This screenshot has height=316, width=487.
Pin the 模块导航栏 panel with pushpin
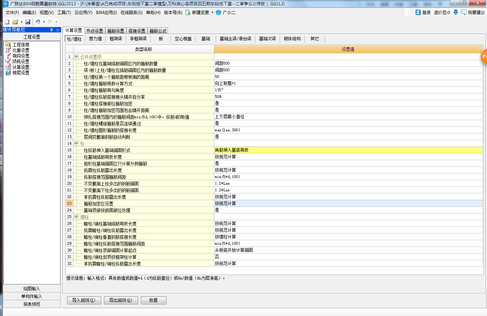tap(51, 30)
